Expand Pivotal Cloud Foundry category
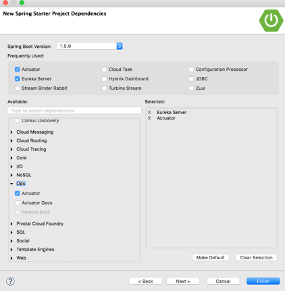The height and width of the screenshot is (291, 285). (x=11, y=223)
